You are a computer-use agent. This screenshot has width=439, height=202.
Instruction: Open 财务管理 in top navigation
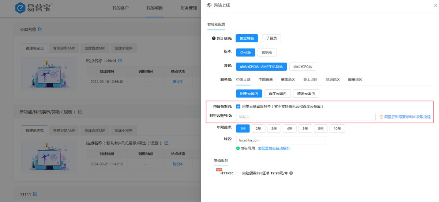click(188, 8)
